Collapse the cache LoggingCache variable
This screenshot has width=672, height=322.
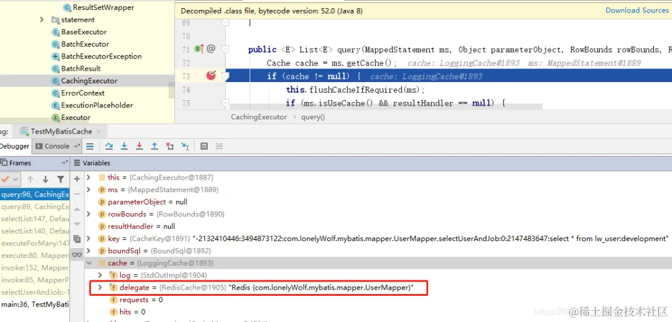89,263
